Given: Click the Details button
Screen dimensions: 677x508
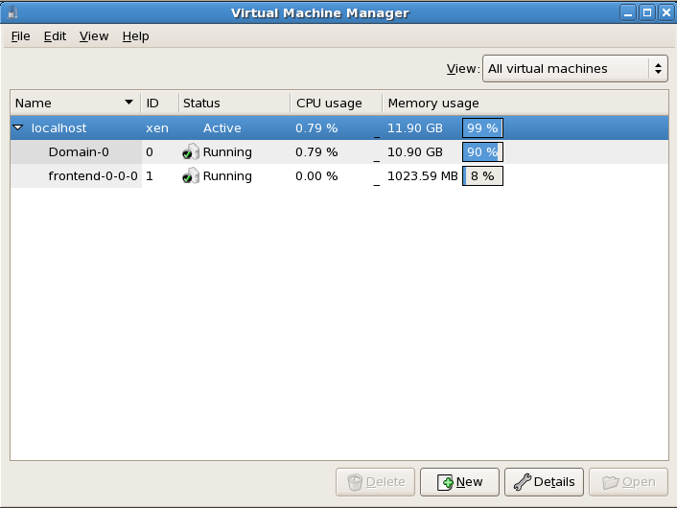Looking at the screenshot, I should (544, 481).
